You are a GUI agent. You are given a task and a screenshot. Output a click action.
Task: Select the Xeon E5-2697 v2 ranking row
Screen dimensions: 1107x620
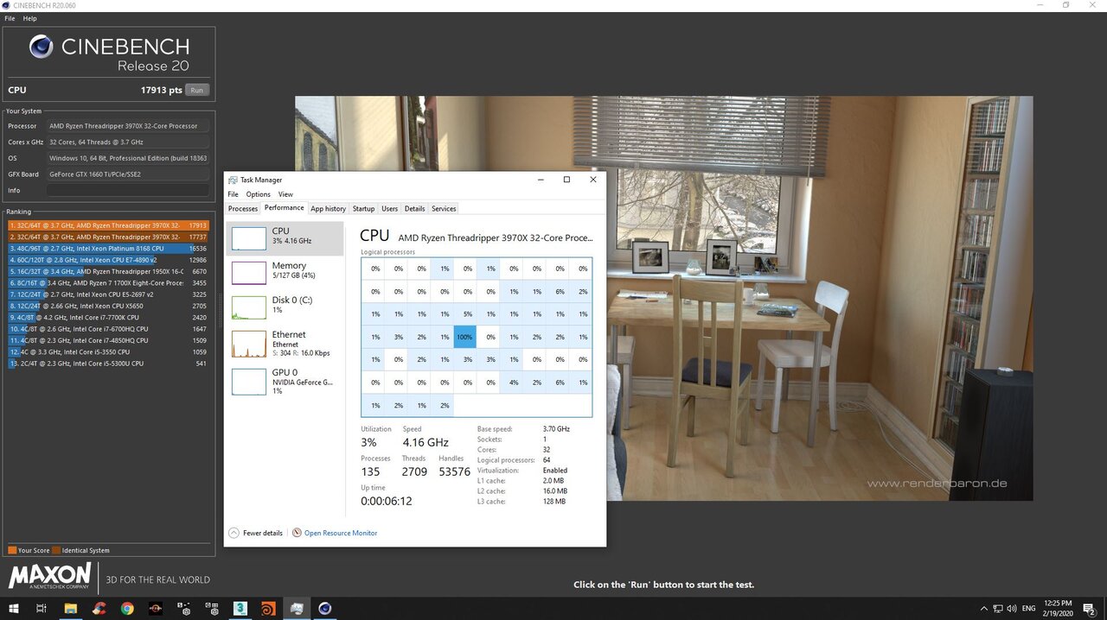coord(108,294)
